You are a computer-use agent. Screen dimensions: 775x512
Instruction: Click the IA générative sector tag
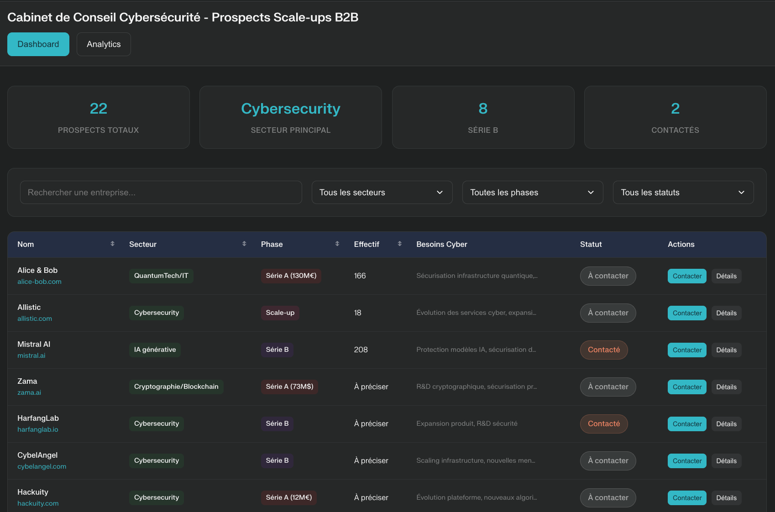tap(155, 350)
